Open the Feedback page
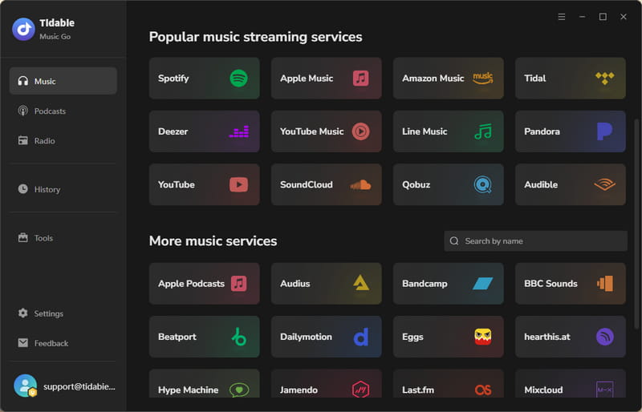The image size is (642, 412). click(x=63, y=343)
